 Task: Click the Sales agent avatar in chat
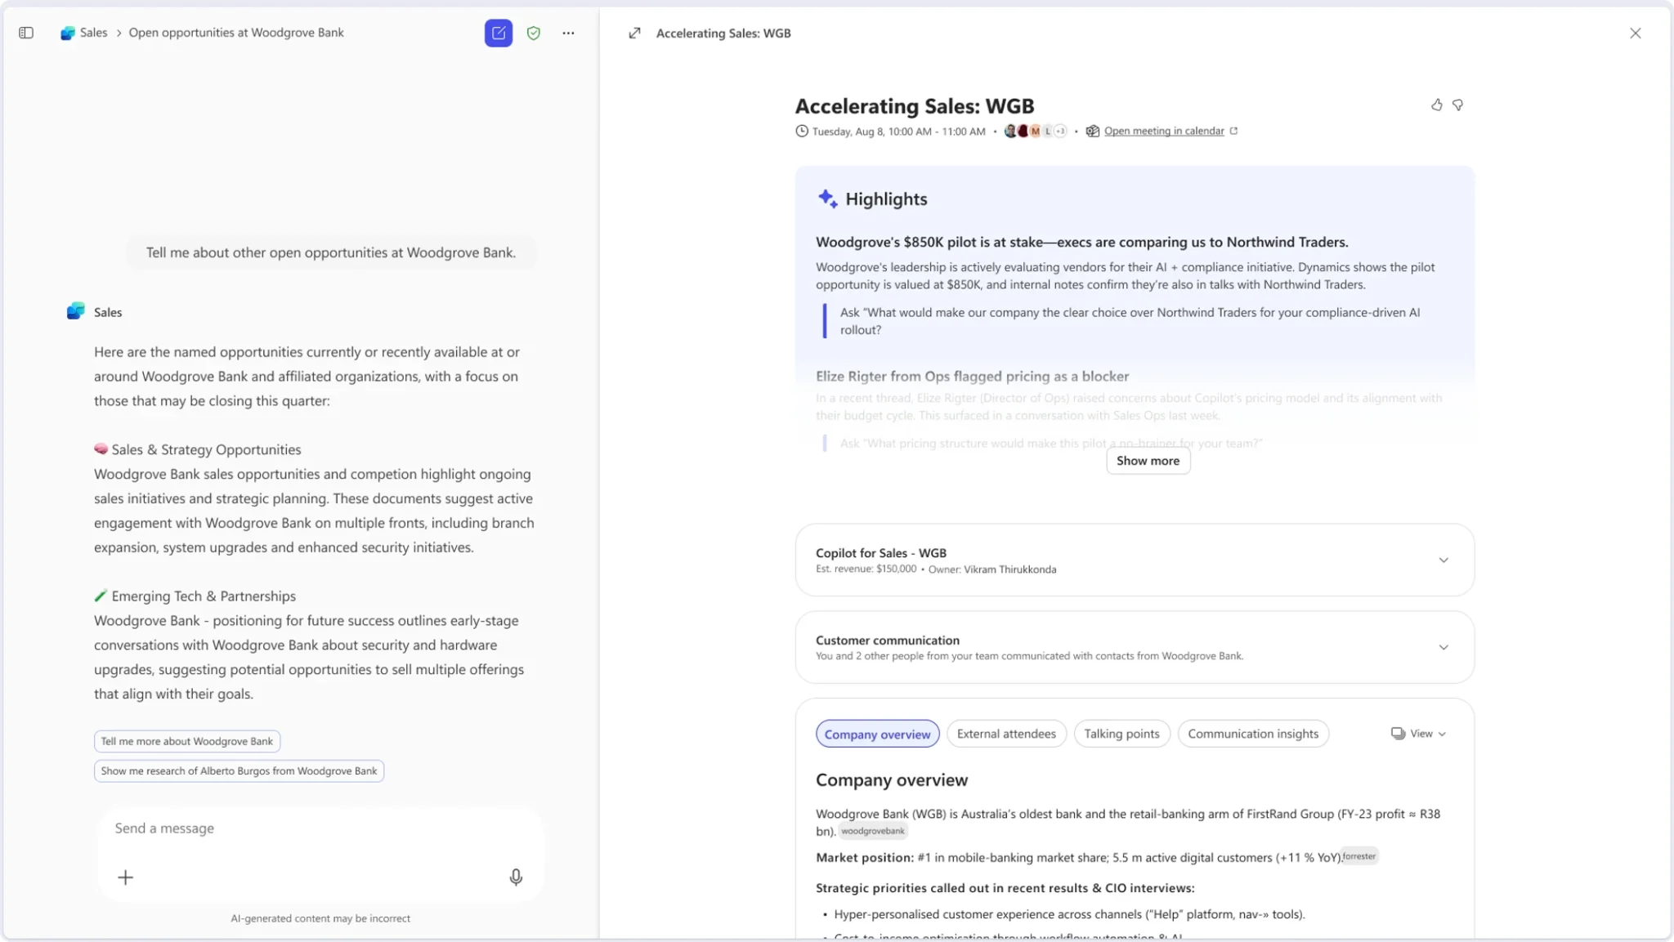[x=75, y=311]
